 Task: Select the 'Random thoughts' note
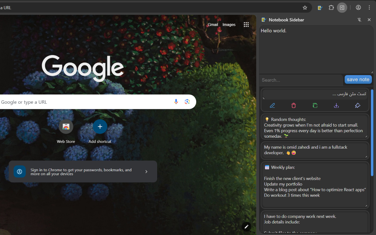315,127
